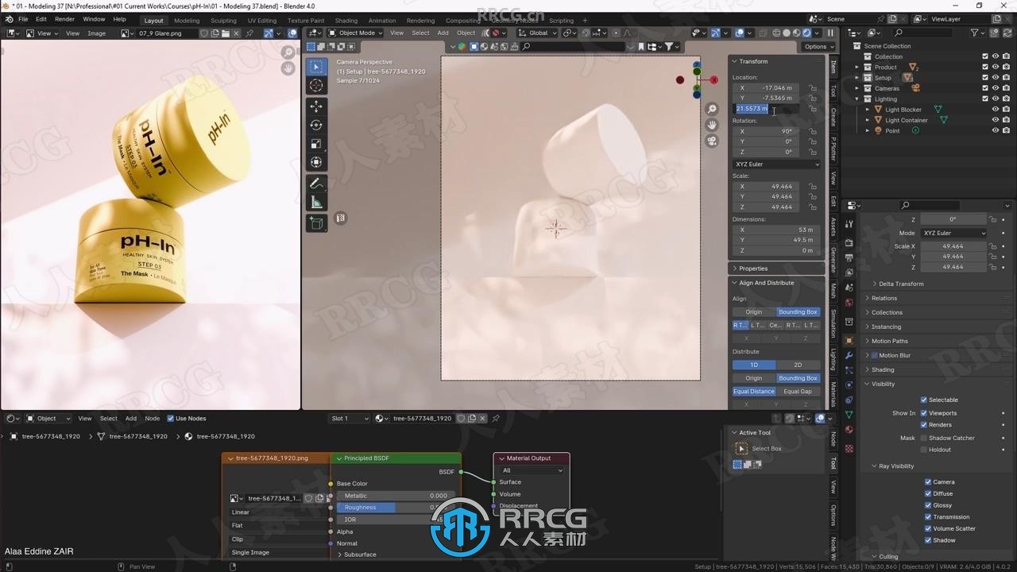Viewport: 1017px width, 572px height.
Task: Open the Material properties tab icon
Action: 849,429
